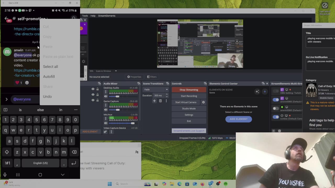Add multi-stream destination with plus icon
Screen dimensions: 335x188
tap(273, 131)
